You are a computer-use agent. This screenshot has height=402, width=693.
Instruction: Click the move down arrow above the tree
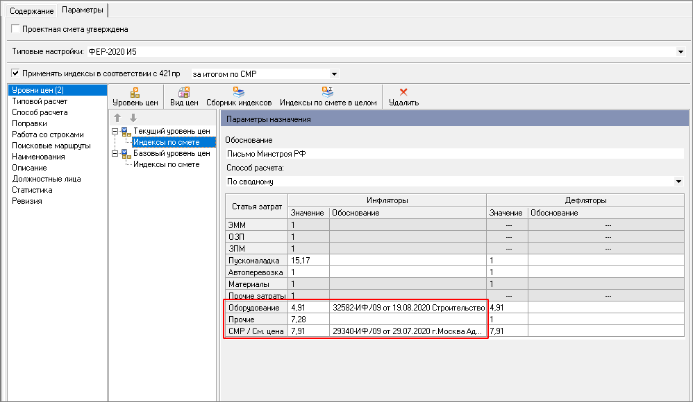(133, 118)
